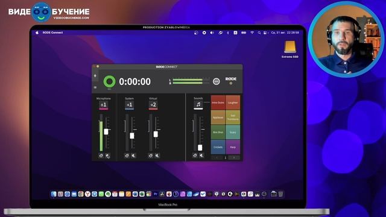Open Microsoft Excel from the Dock
Screen dimensions: 386x217
coord(142,194)
